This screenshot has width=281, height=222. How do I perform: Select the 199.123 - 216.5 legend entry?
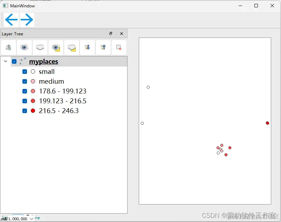tap(63, 101)
